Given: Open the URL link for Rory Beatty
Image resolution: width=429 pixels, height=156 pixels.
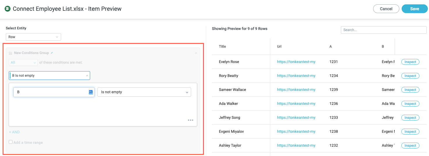Looking at the screenshot, I should 296,76.
